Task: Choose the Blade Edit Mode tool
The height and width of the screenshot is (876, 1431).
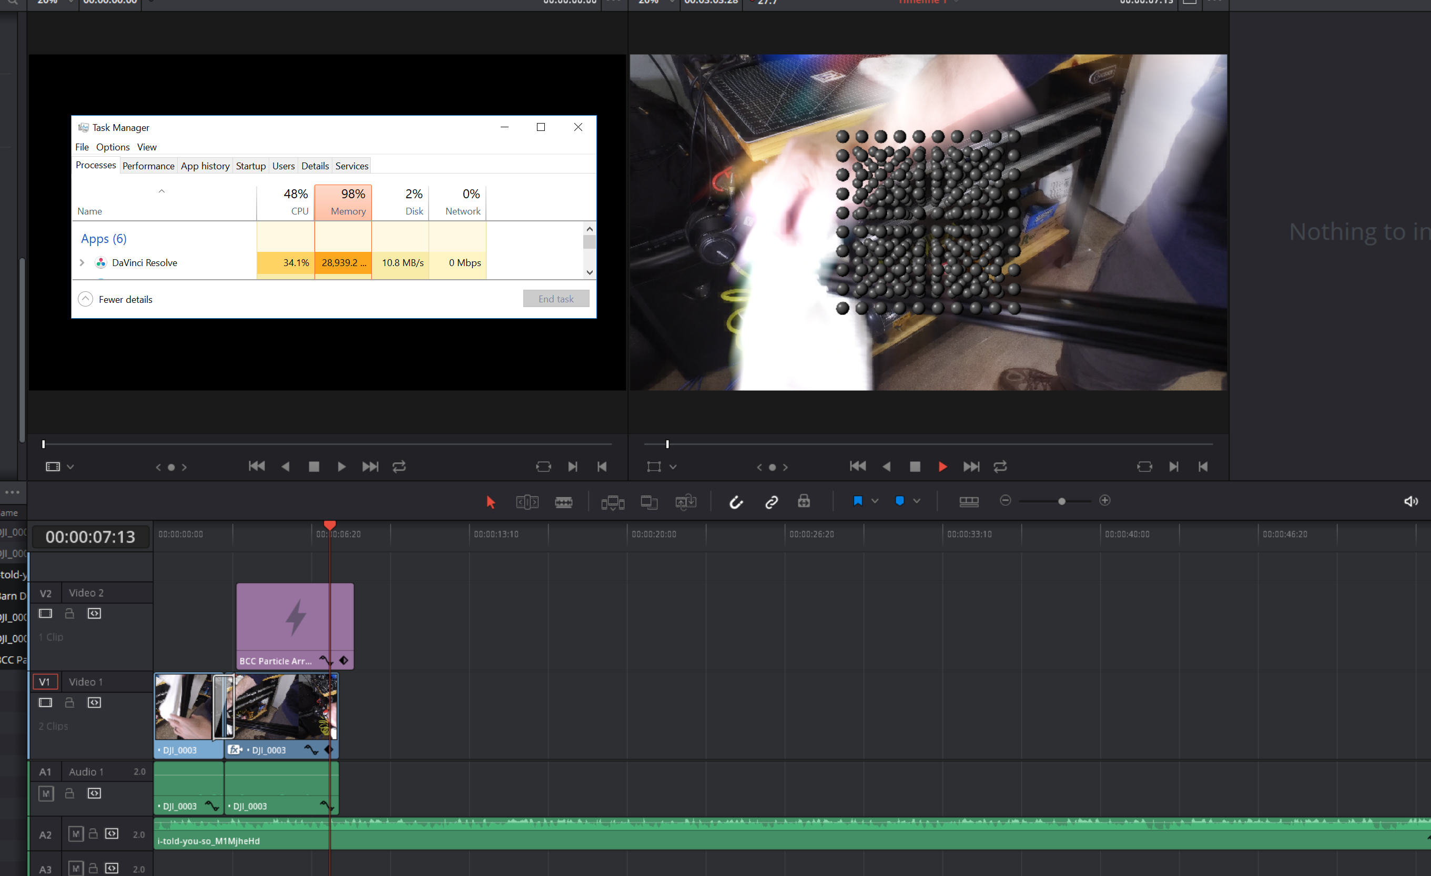Action: (x=563, y=502)
